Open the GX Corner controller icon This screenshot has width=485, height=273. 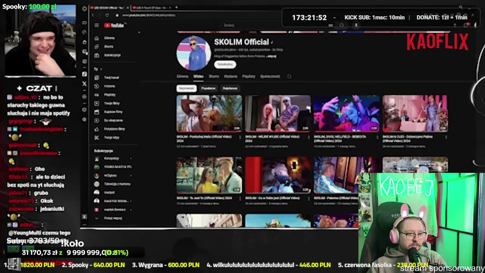[84, 22]
